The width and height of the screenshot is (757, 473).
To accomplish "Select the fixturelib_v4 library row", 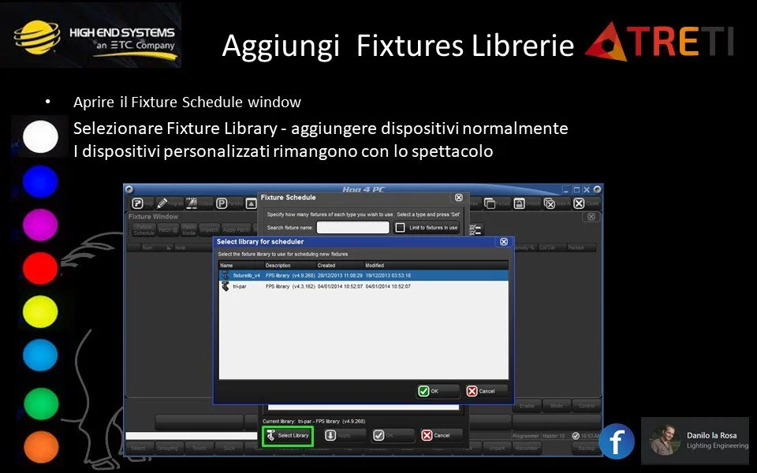I will [364, 276].
